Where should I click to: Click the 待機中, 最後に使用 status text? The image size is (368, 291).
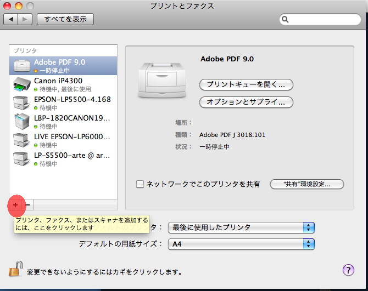tap(65, 89)
